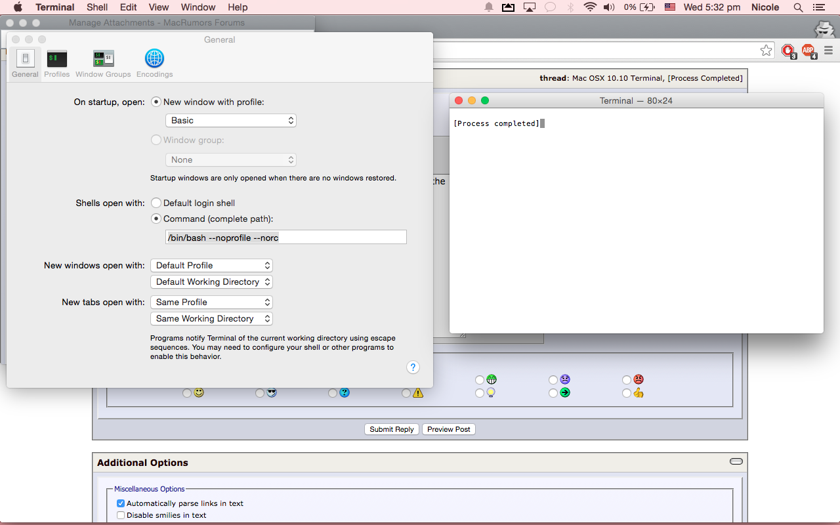Image resolution: width=840 pixels, height=525 pixels.
Task: Open the Wi-Fi status menu
Action: point(590,7)
